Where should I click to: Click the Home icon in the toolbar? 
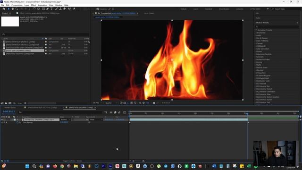[x=4, y=9]
